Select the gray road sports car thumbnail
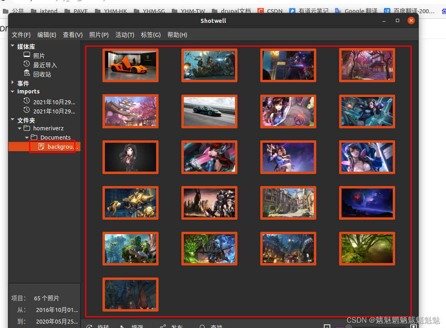 click(x=209, y=111)
